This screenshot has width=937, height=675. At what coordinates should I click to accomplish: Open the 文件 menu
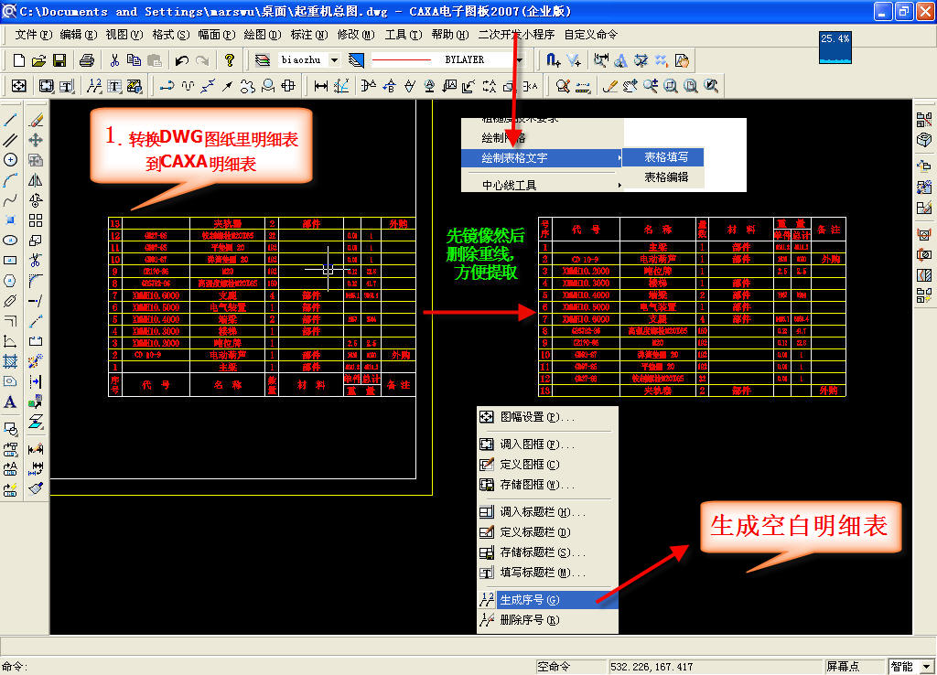coord(34,35)
